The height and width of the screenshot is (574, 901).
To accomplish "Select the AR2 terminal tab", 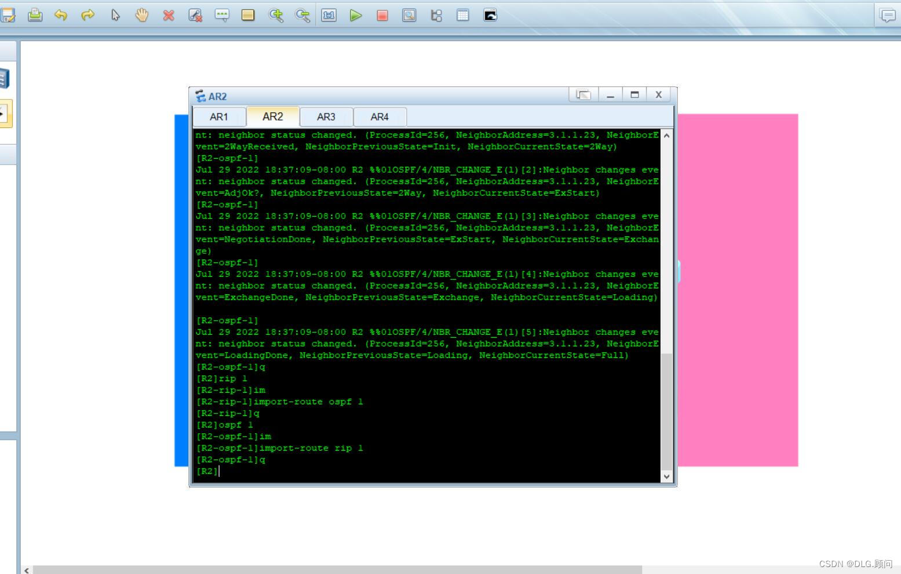I will (273, 116).
